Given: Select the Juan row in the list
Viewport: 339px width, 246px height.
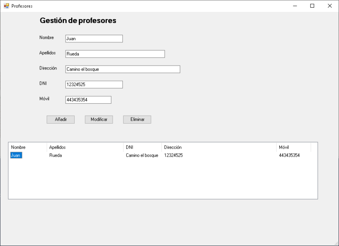Looking at the screenshot, I should 16,155.
